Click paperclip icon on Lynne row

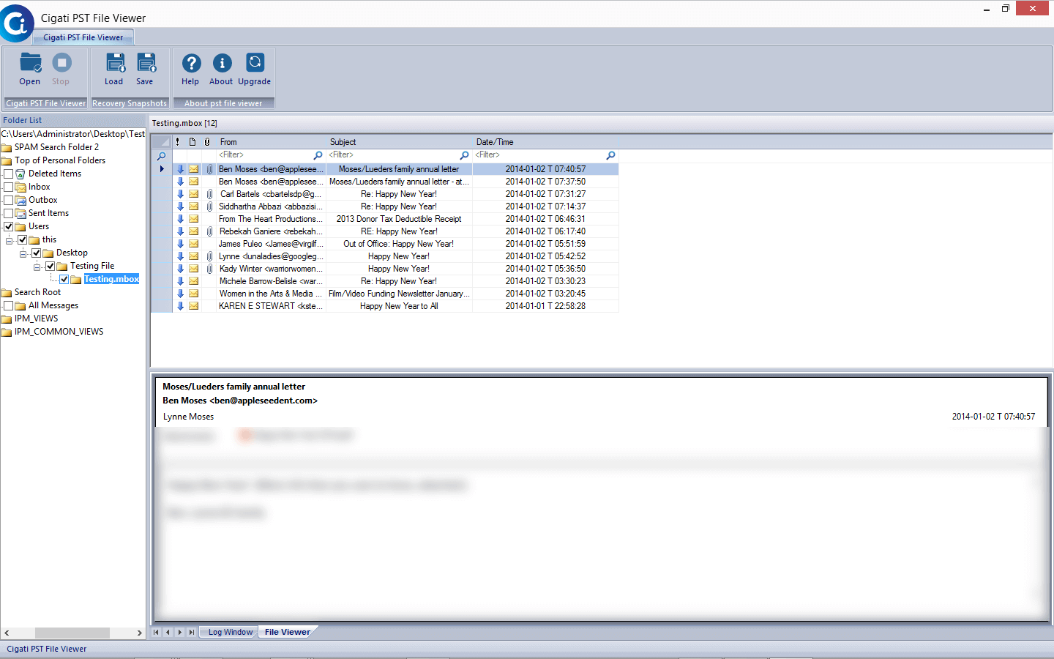tap(209, 256)
